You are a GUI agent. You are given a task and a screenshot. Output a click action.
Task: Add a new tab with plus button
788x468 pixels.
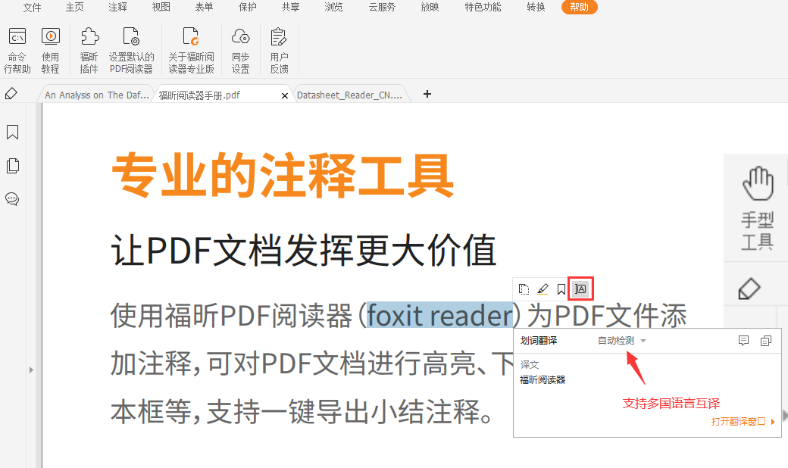pos(427,94)
